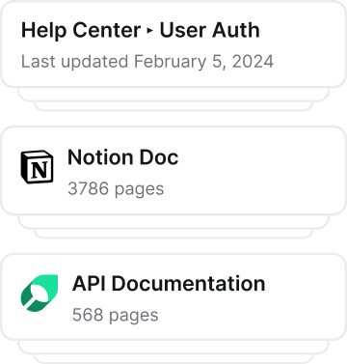Click the Notion cube logo icon

37,167
